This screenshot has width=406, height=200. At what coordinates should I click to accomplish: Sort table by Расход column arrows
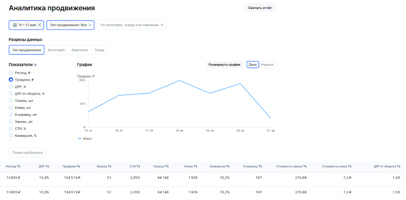[x=18, y=167]
